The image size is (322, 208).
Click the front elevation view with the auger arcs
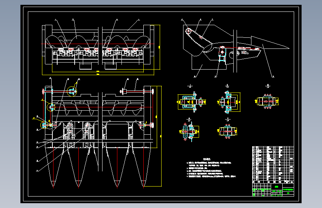click(98, 47)
